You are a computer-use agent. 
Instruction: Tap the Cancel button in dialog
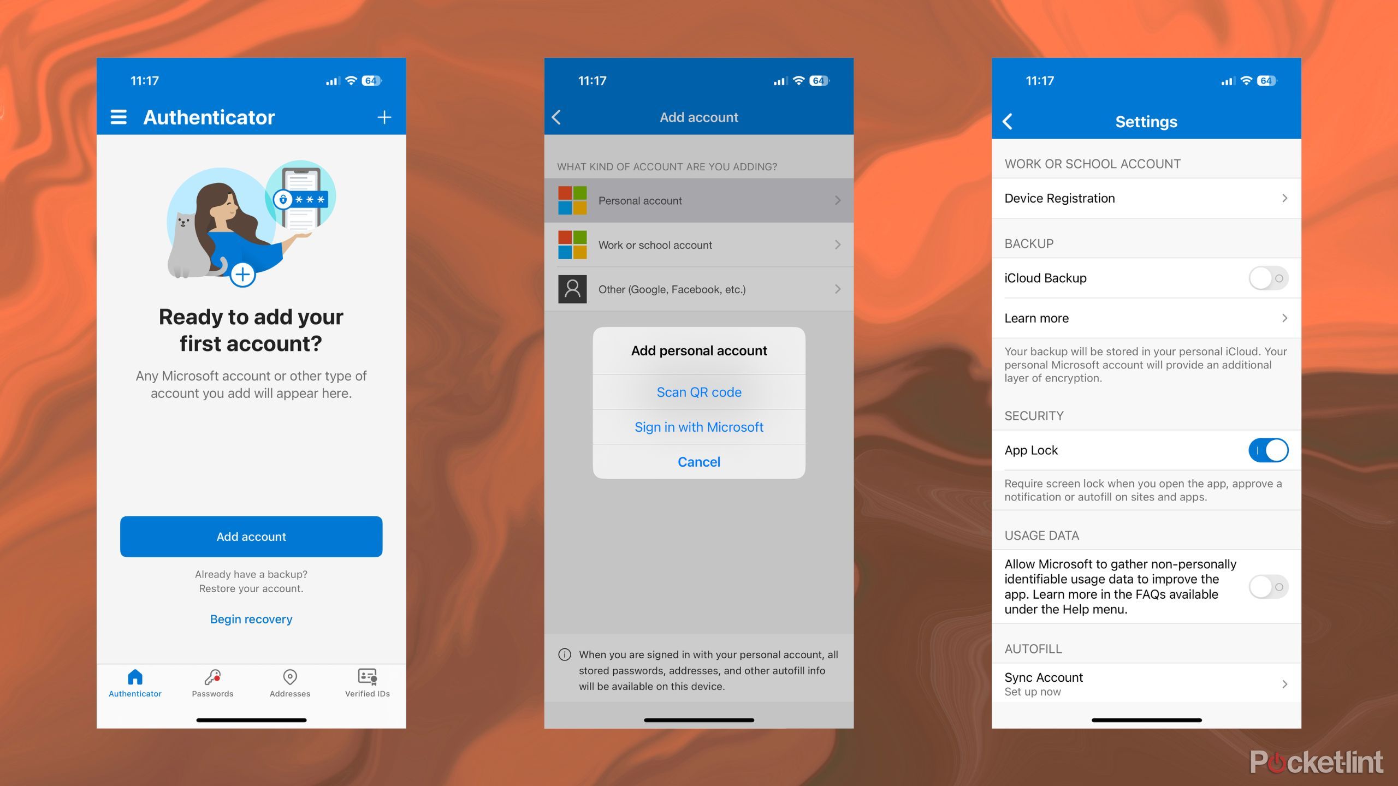698,462
